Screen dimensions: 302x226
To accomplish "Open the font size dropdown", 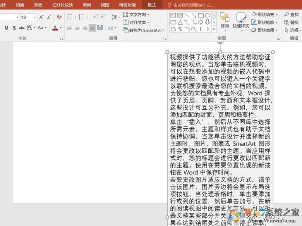I will pyautogui.click(x=36, y=17).
